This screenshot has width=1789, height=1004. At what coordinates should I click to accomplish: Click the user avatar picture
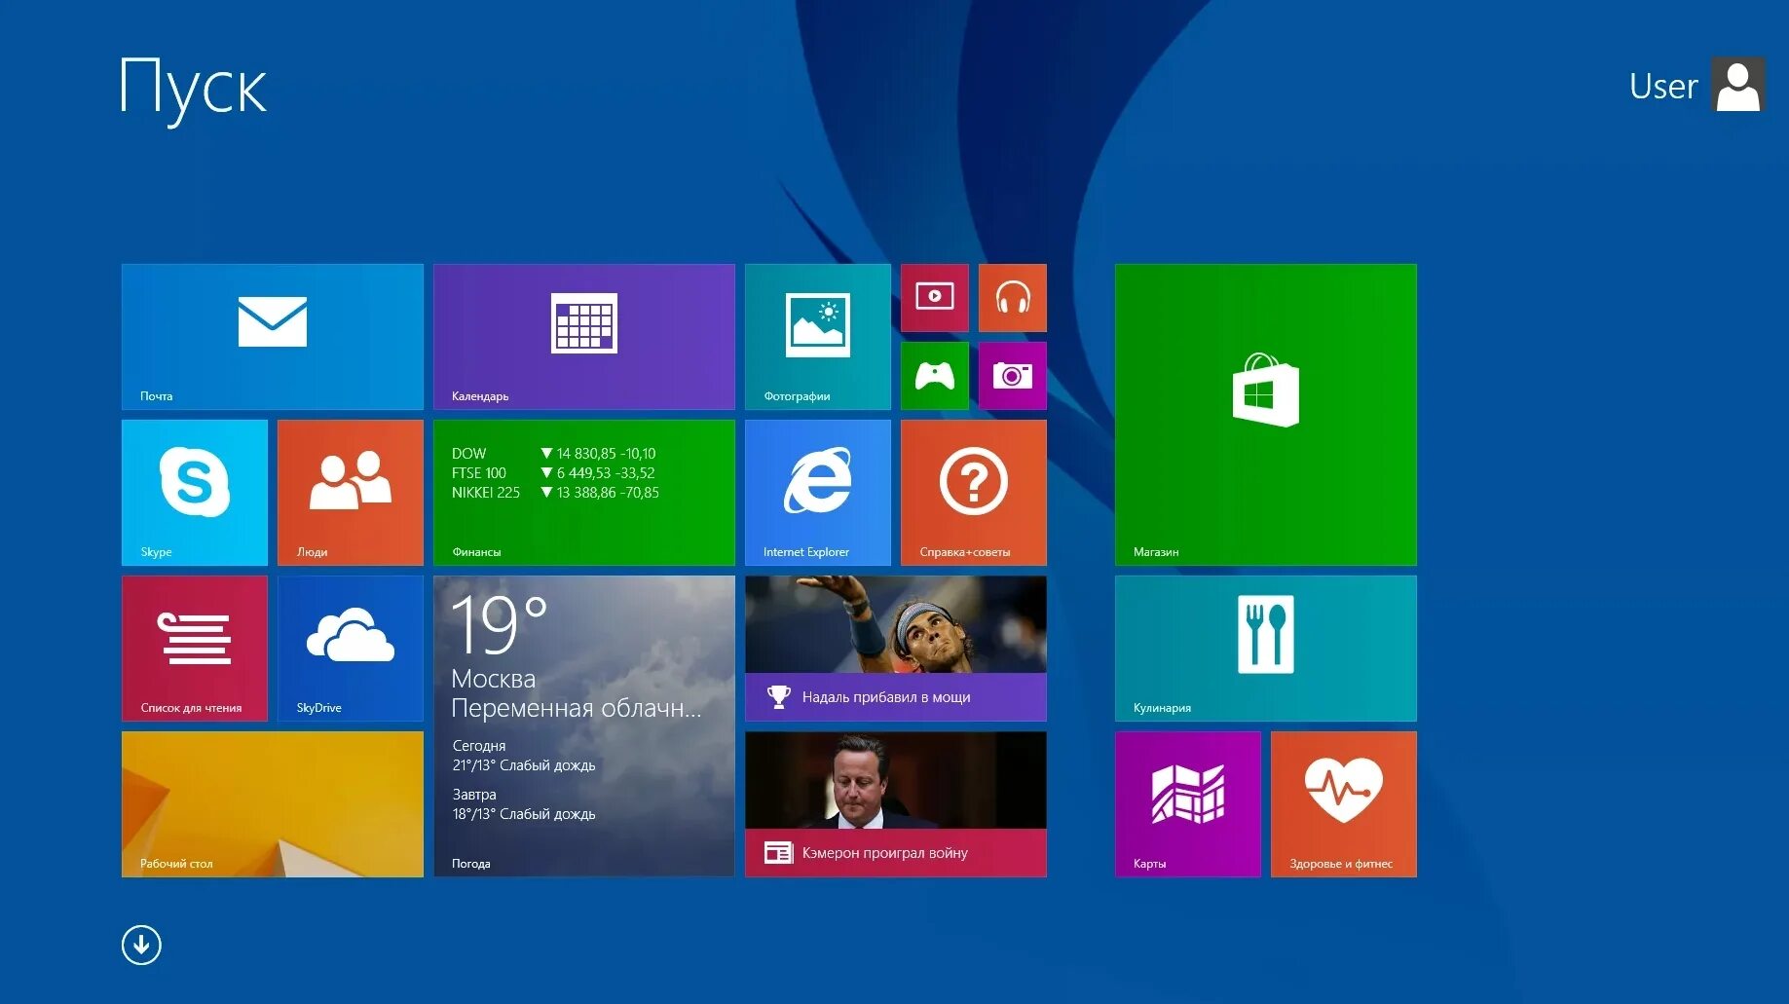point(1738,85)
